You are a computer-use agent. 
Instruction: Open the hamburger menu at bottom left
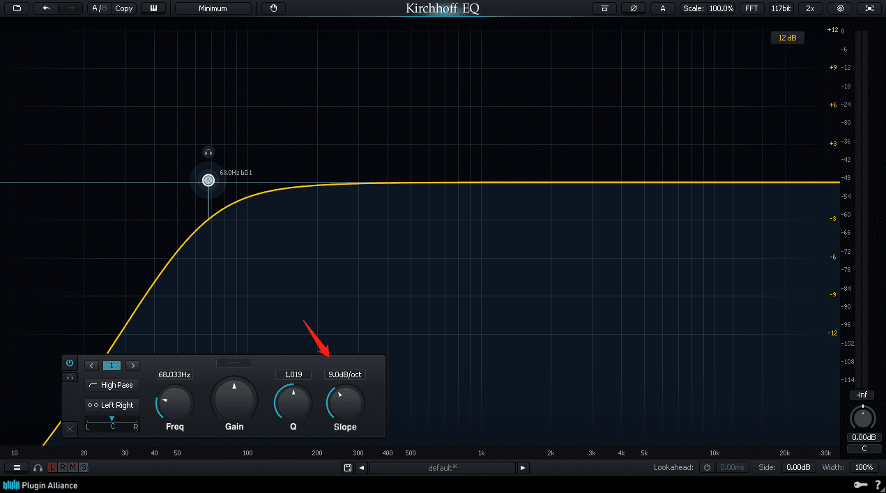17,467
